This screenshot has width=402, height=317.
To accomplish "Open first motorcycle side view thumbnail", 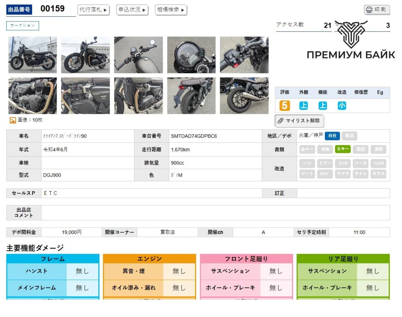I will tap(32, 55).
